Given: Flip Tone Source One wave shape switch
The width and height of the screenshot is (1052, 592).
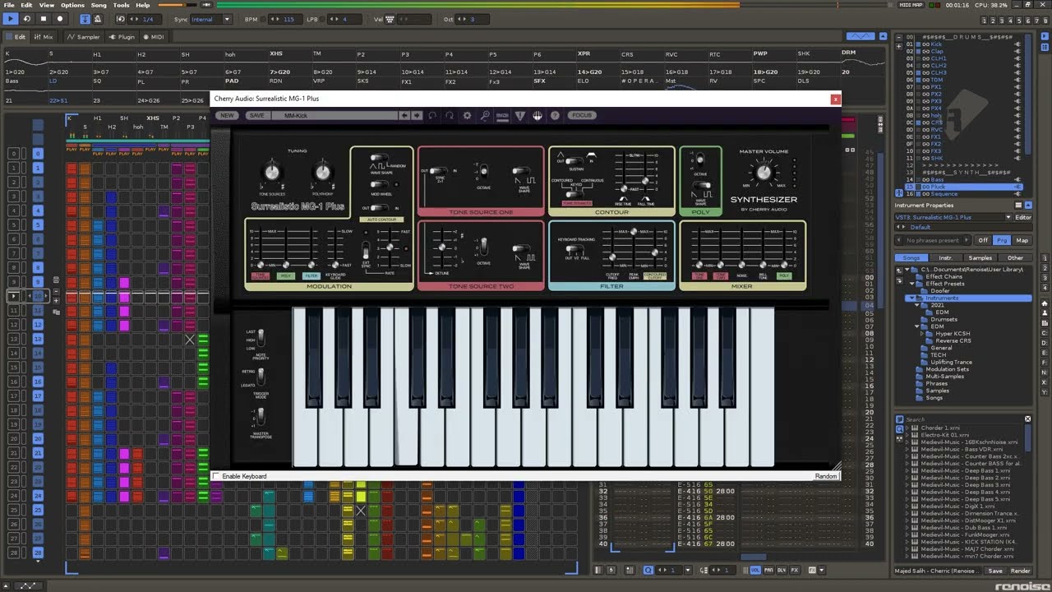Looking at the screenshot, I should pyautogui.click(x=520, y=171).
